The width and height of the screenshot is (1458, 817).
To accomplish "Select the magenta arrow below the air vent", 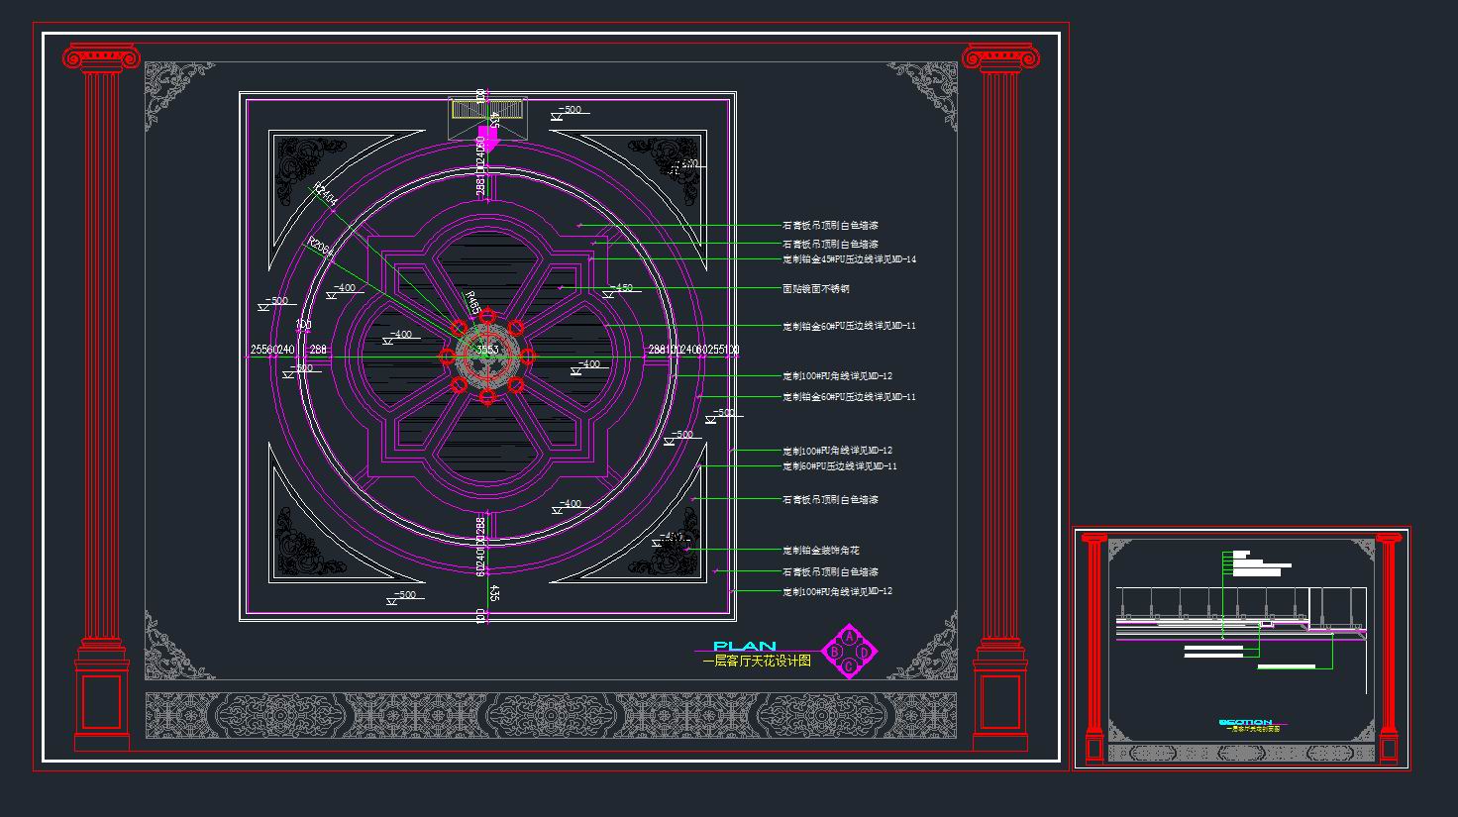I will click(x=487, y=137).
